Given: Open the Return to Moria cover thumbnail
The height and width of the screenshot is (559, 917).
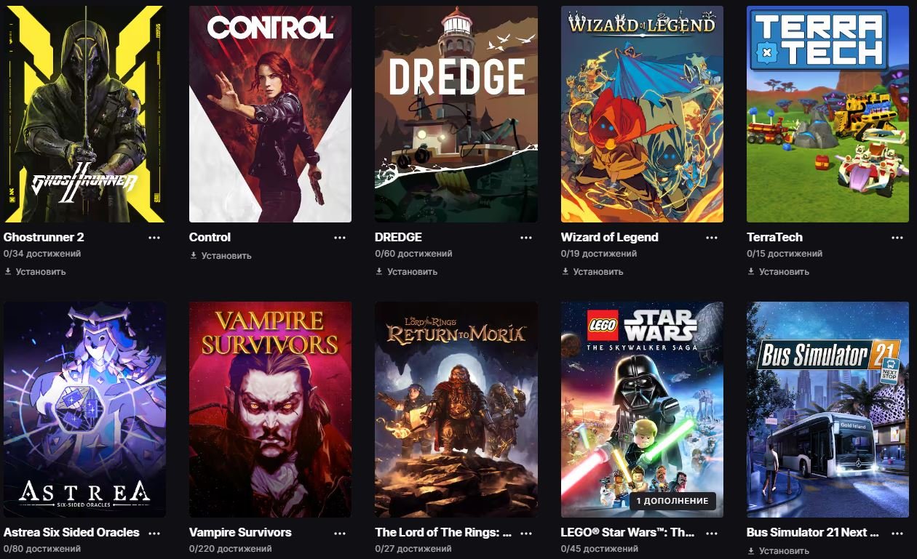Looking at the screenshot, I should (x=456, y=409).
